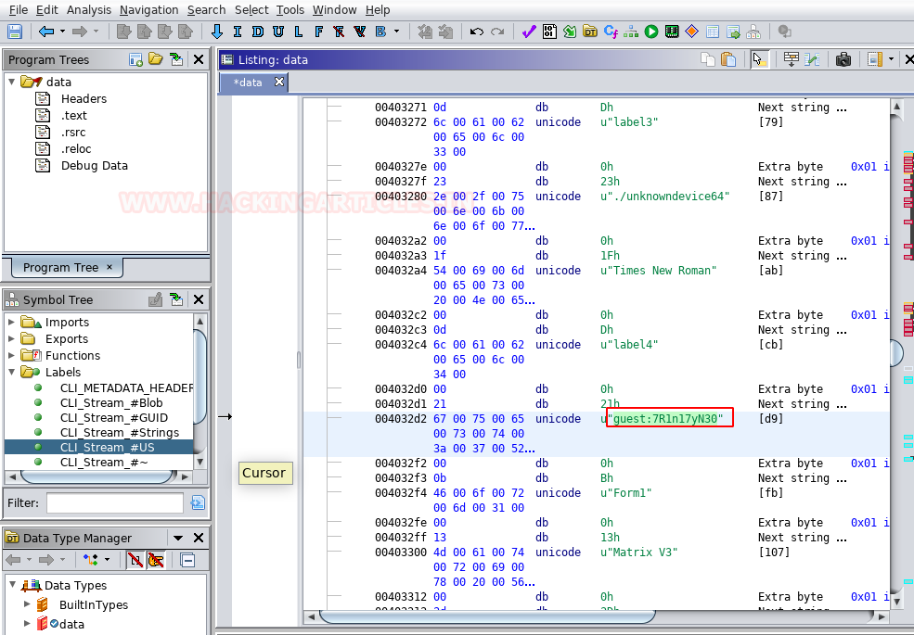The height and width of the screenshot is (635, 914).
Task: Click the open folder icon in Program Trees
Action: click(x=156, y=58)
